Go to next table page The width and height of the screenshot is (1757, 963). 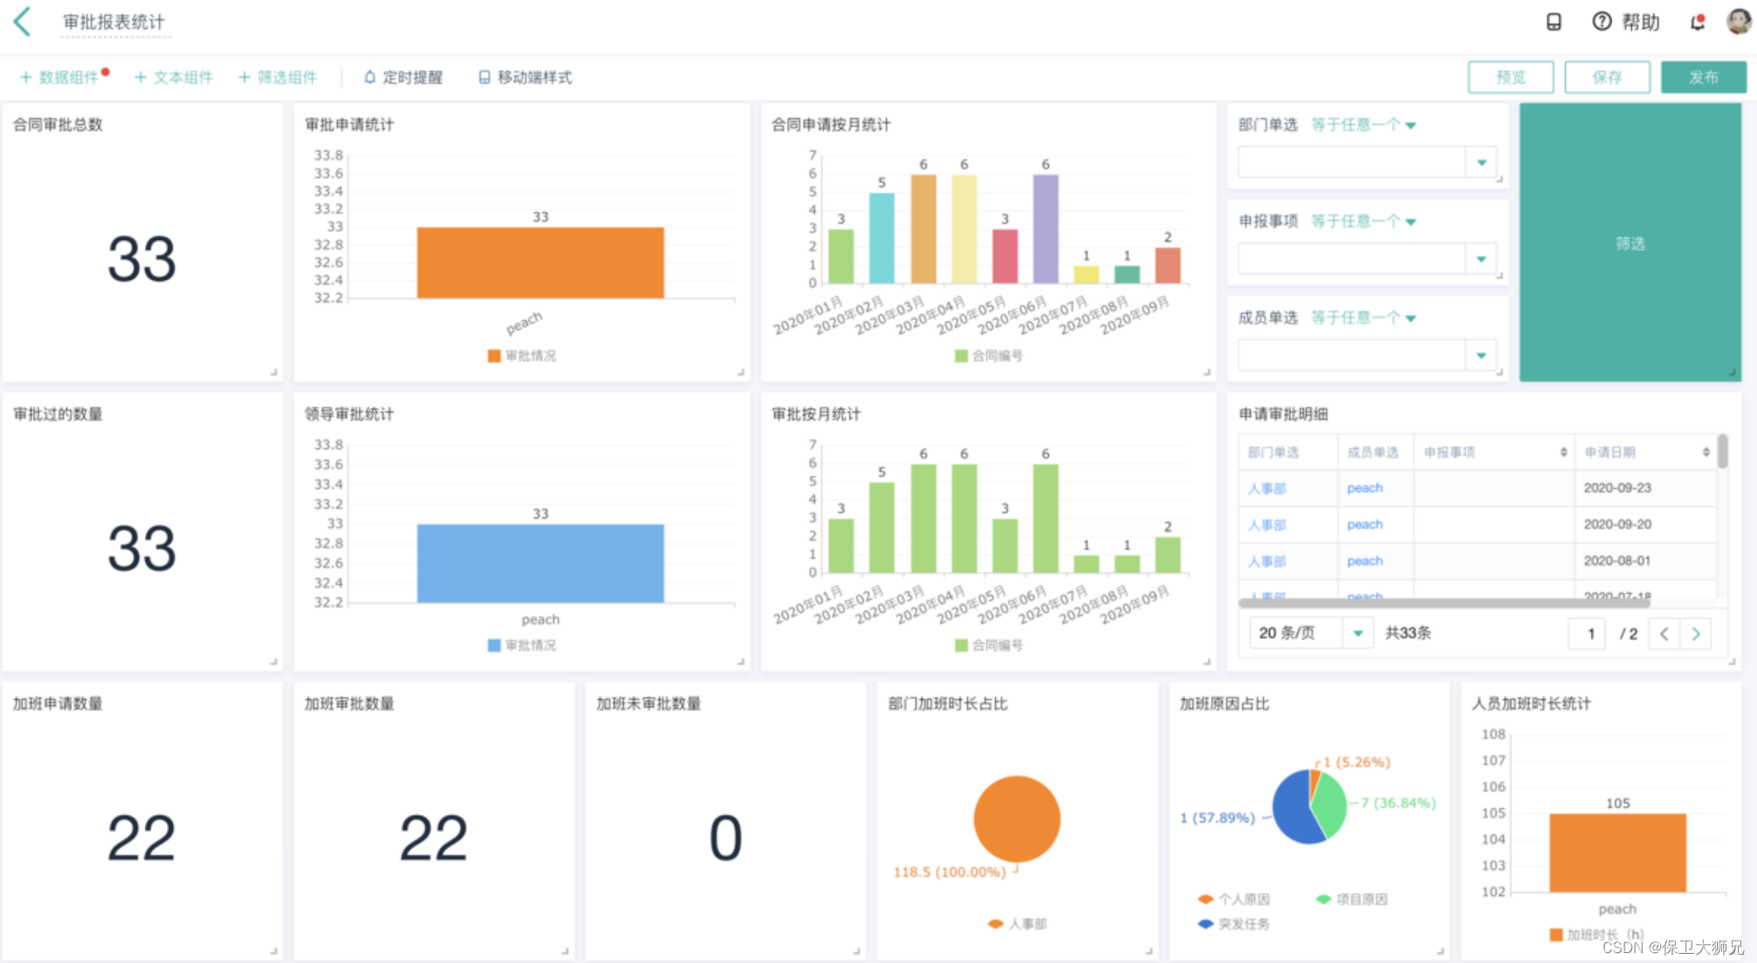[1696, 634]
